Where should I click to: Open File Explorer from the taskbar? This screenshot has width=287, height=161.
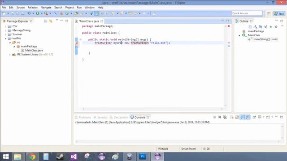point(18,157)
